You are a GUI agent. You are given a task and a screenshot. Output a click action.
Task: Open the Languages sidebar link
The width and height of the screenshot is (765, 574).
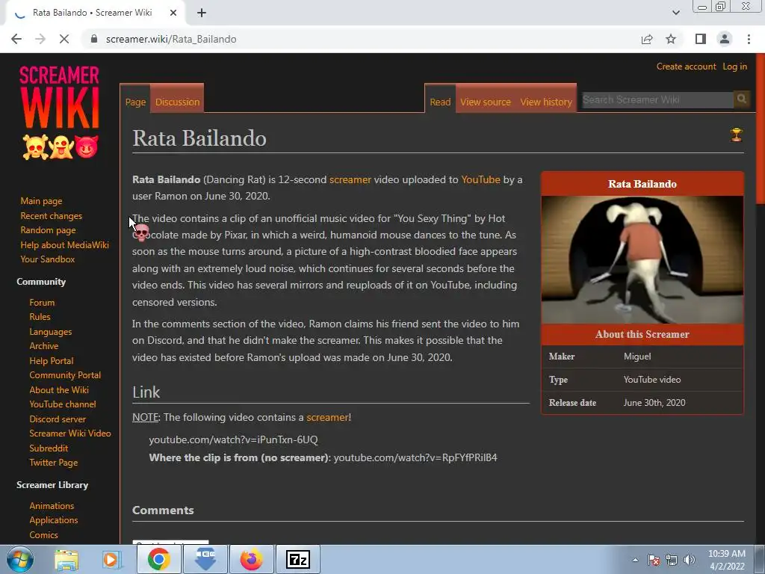tap(50, 332)
